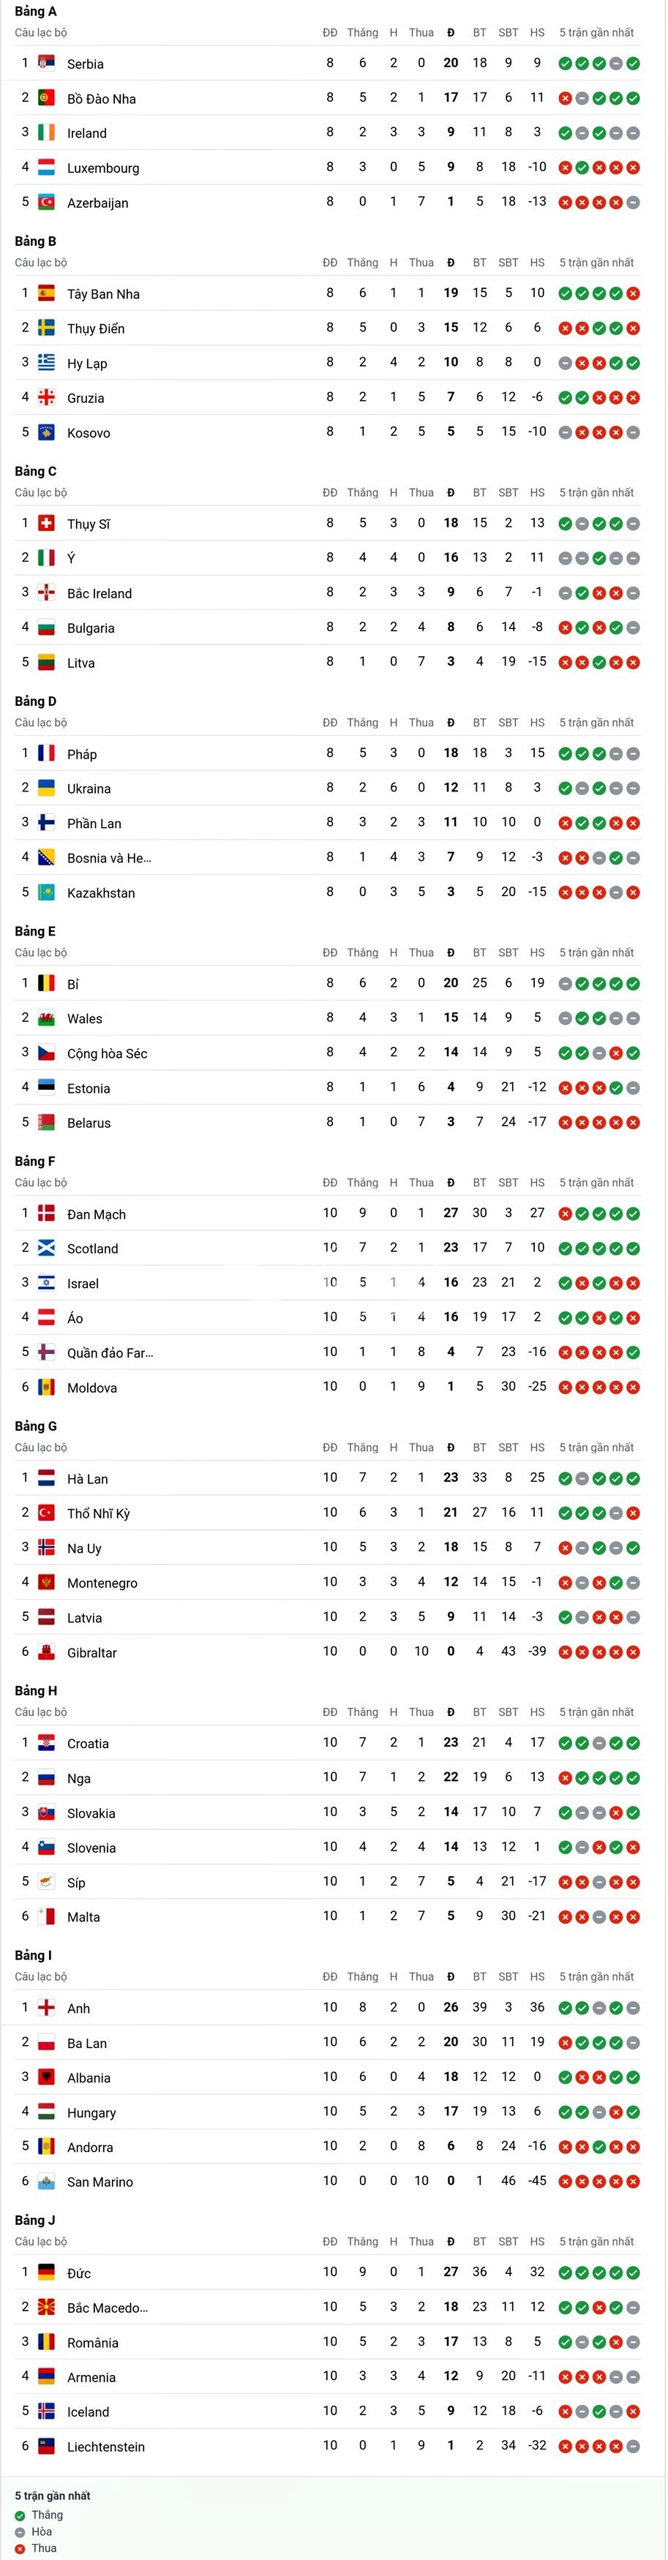Click the Bảng A group heading
Screen dimensions: 668x2560
(x=36, y=11)
